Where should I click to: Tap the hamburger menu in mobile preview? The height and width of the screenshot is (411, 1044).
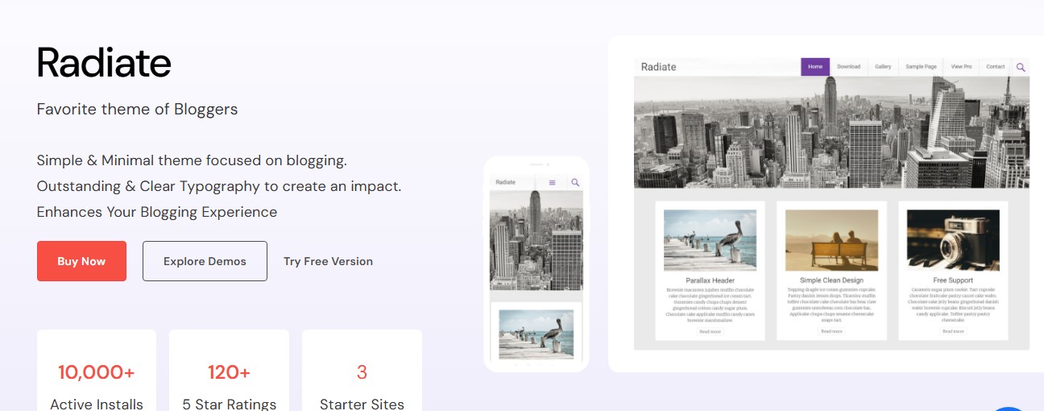552,183
